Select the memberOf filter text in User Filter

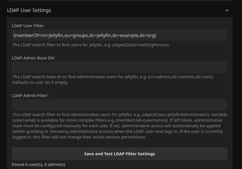(x=85, y=35)
